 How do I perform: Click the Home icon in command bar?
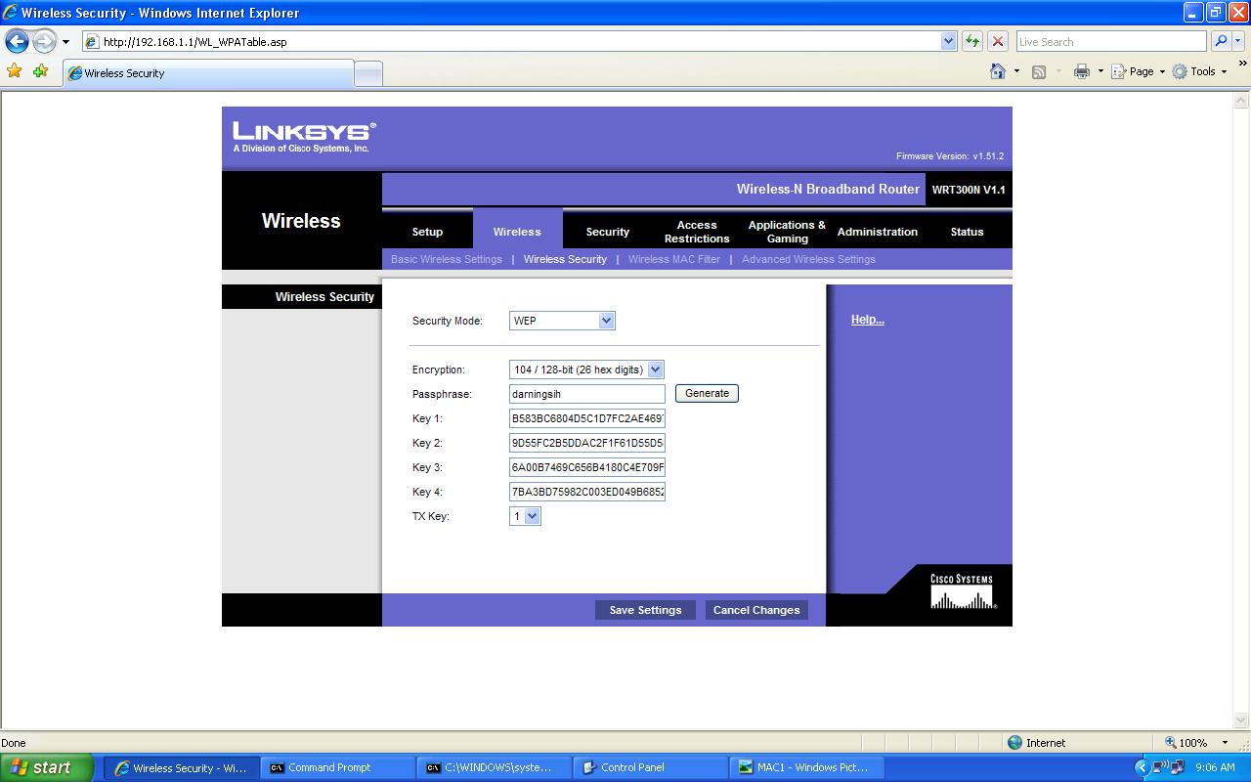click(997, 71)
